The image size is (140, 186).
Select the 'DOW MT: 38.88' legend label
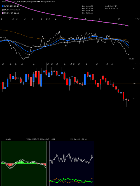(x=12, y=10)
